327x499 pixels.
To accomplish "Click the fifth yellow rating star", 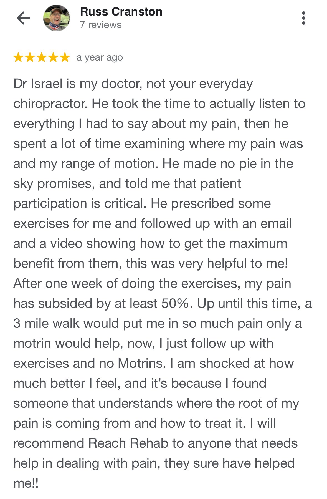I will tap(65, 57).
